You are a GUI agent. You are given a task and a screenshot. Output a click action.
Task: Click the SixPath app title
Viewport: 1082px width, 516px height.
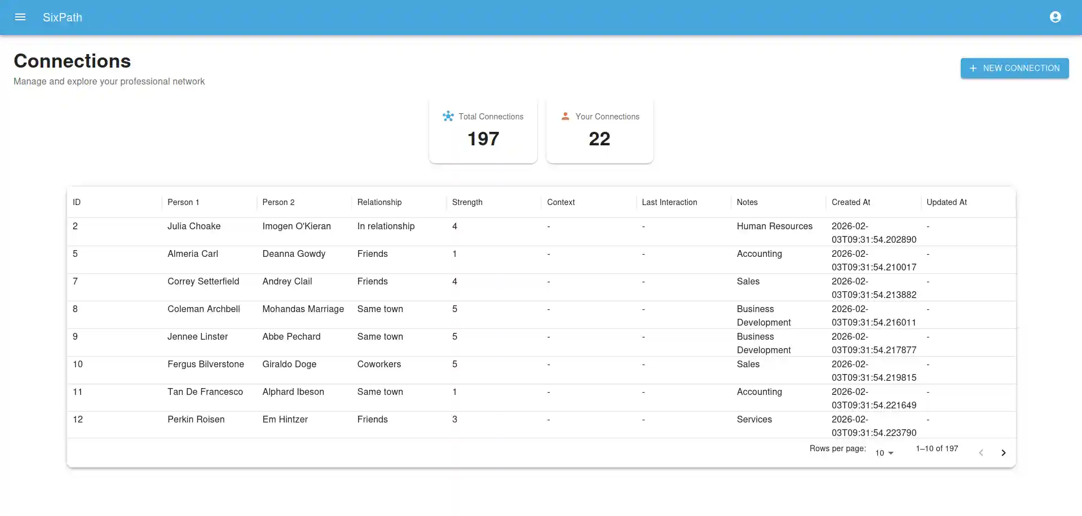tap(63, 17)
